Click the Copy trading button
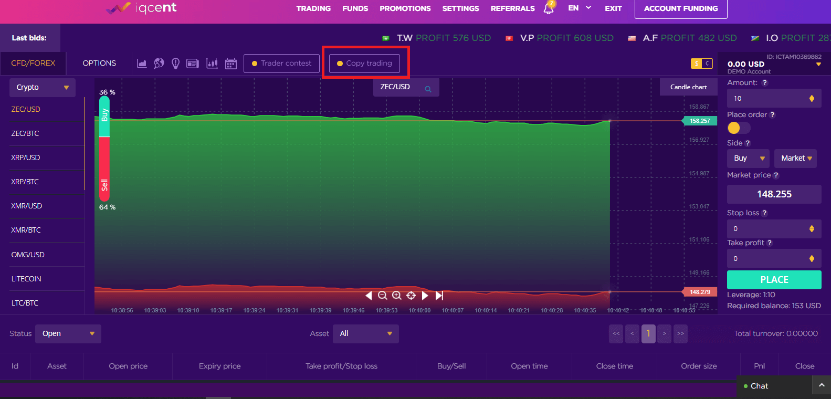The width and height of the screenshot is (831, 399). [364, 64]
